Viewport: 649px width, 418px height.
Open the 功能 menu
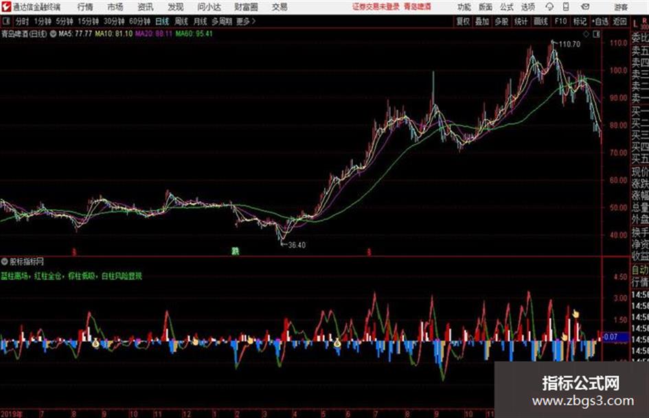pyautogui.click(x=464, y=7)
